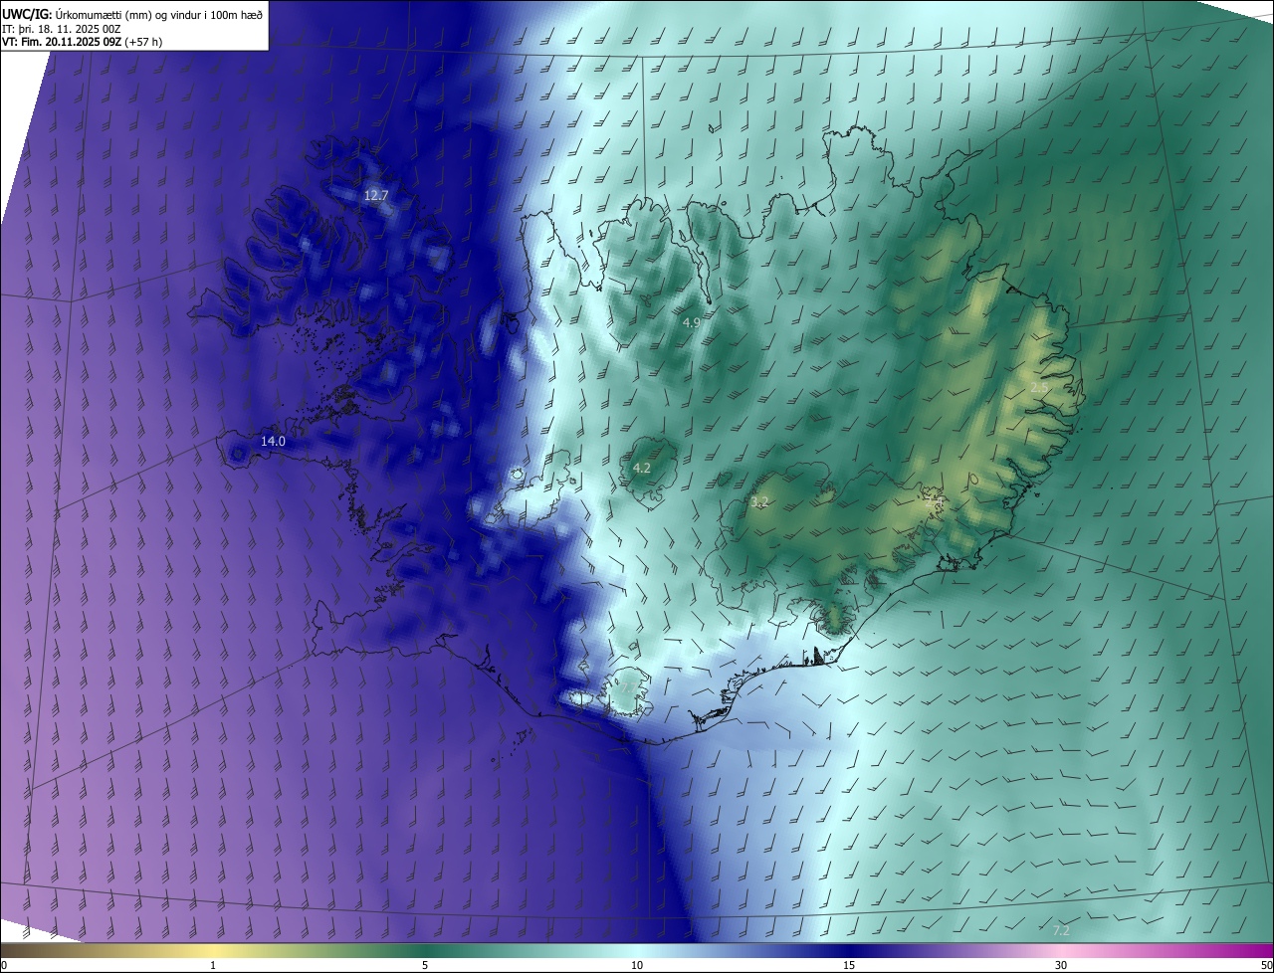Click the 4.9 value label on the map
Screen dimensions: 1274x973
pyautogui.click(x=692, y=322)
